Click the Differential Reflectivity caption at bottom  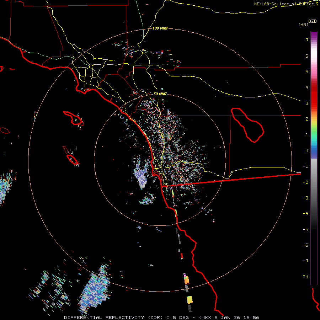point(161,318)
